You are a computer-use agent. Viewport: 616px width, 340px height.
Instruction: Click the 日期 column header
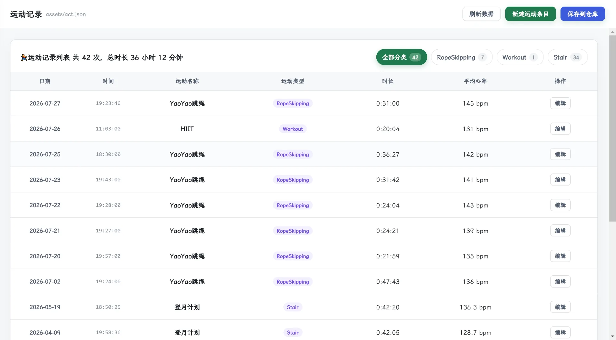[45, 81]
